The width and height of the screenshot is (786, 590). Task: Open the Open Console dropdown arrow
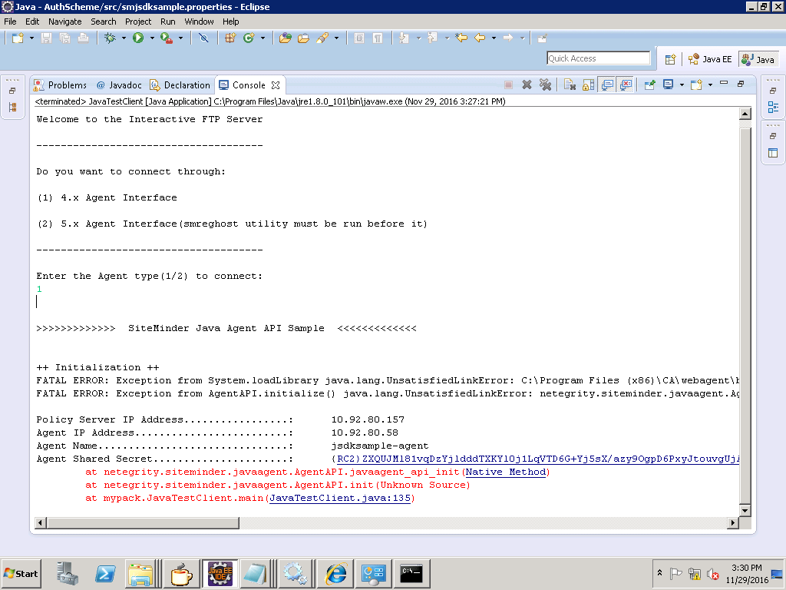pos(710,85)
